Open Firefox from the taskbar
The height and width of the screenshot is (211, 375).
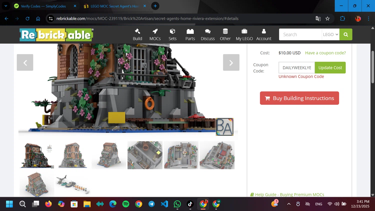[48, 204]
